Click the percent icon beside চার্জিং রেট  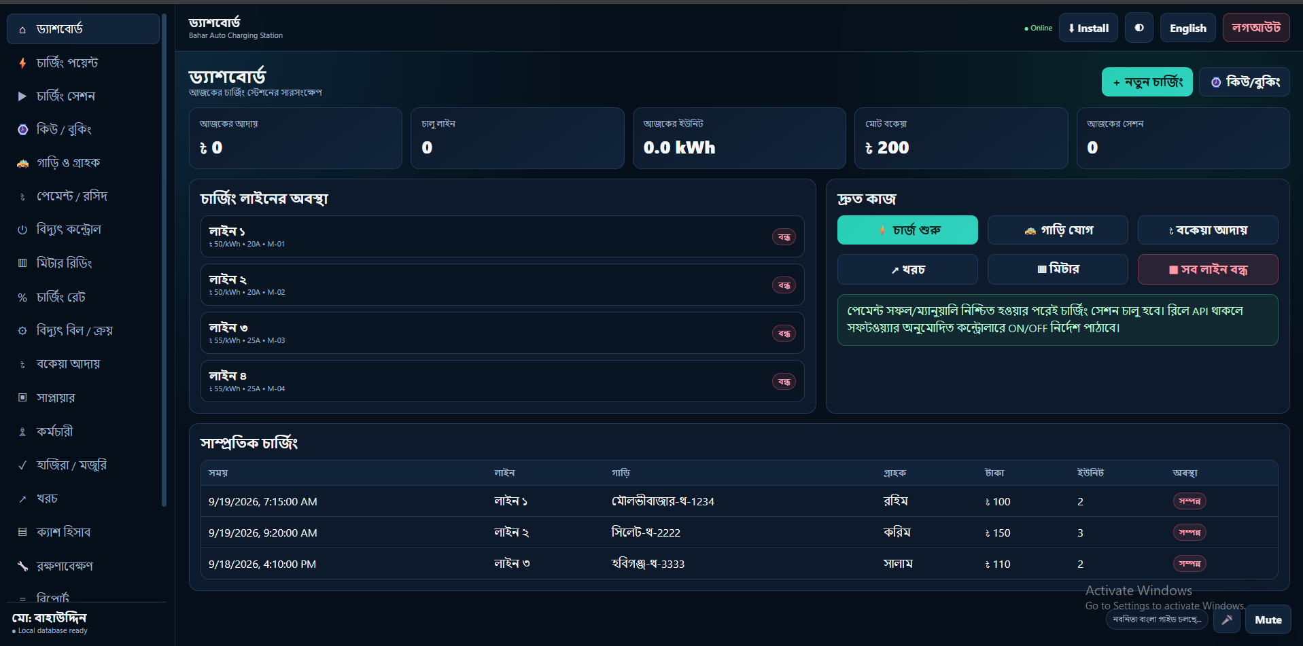[22, 298]
